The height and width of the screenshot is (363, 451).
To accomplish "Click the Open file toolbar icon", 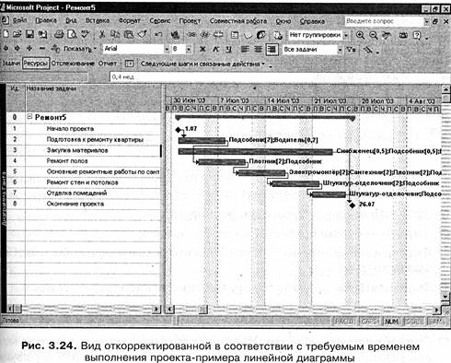I will (17, 34).
